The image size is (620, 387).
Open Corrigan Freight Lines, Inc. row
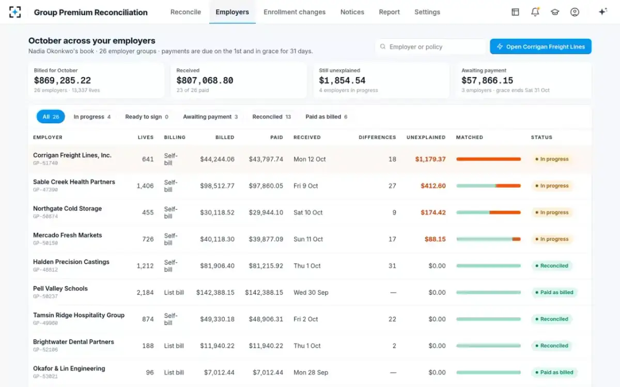tap(310, 159)
